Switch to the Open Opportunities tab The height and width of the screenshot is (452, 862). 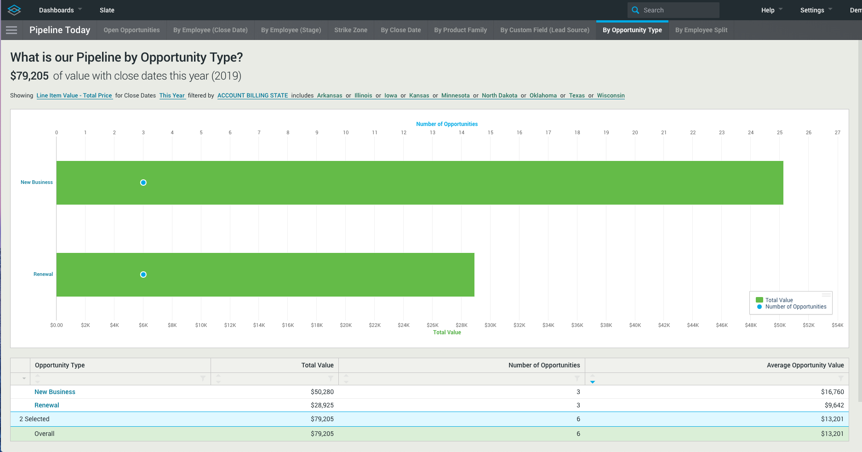(x=131, y=30)
